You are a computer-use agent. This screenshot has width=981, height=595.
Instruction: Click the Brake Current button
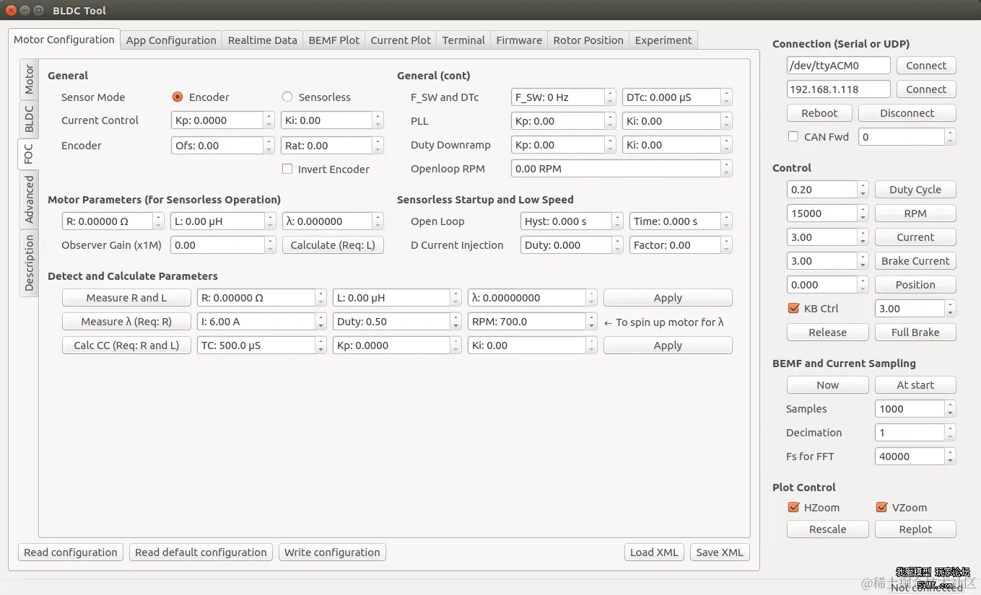[x=915, y=261]
